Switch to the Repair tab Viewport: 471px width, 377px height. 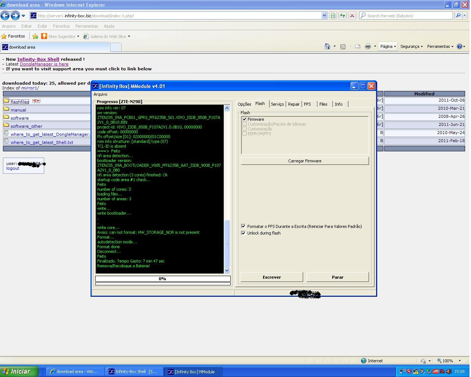click(x=294, y=104)
